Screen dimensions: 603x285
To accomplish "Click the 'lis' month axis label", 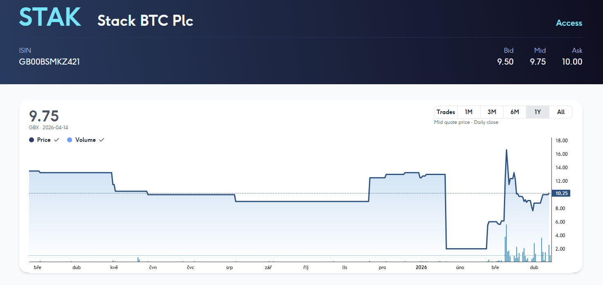I will click(x=345, y=267).
